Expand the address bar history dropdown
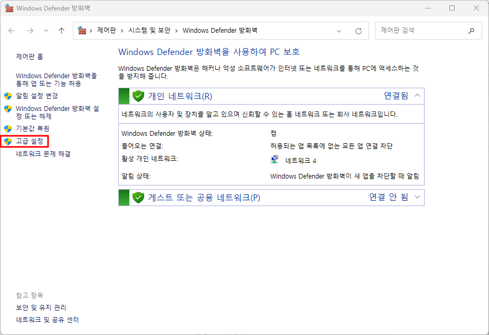This screenshot has width=489, height=335. tap(339, 31)
